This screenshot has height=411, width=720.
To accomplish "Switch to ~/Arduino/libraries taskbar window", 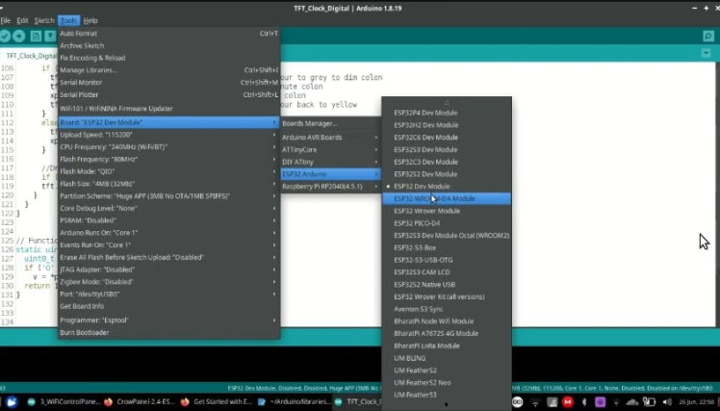I will coord(294,401).
